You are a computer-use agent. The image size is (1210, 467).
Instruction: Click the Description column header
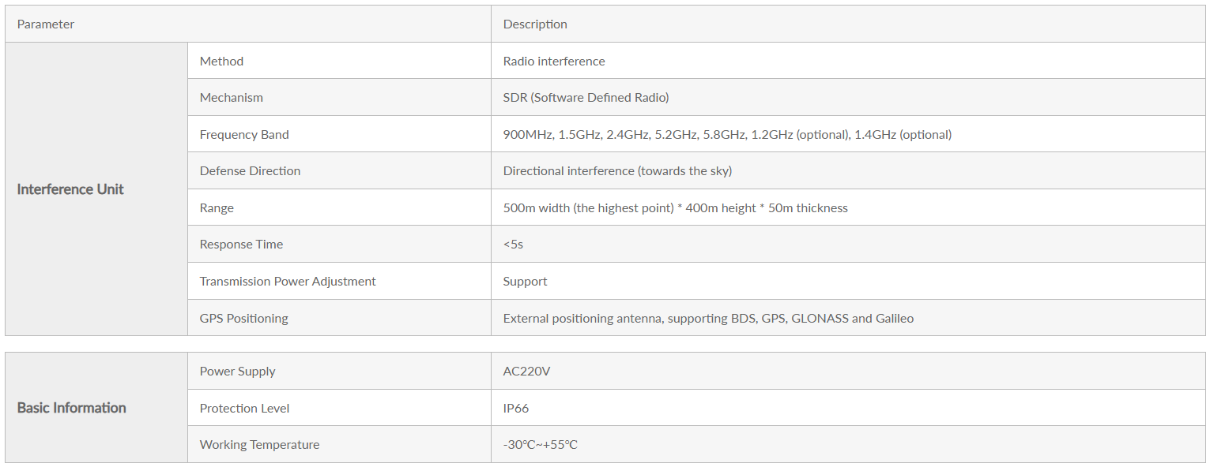(848, 24)
